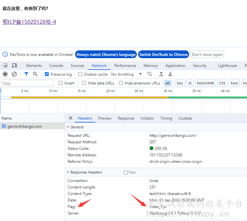Uncheck the Preserve log checkbox
The image size is (247, 221).
point(47,74)
